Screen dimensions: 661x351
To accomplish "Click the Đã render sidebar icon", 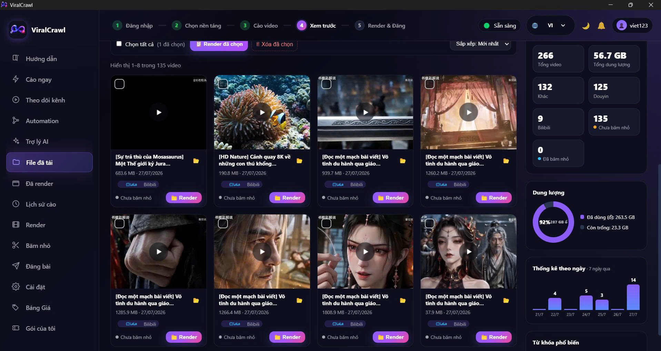I will (16, 183).
